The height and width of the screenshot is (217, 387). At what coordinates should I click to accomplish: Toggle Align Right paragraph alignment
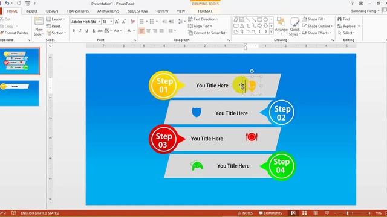point(155,31)
